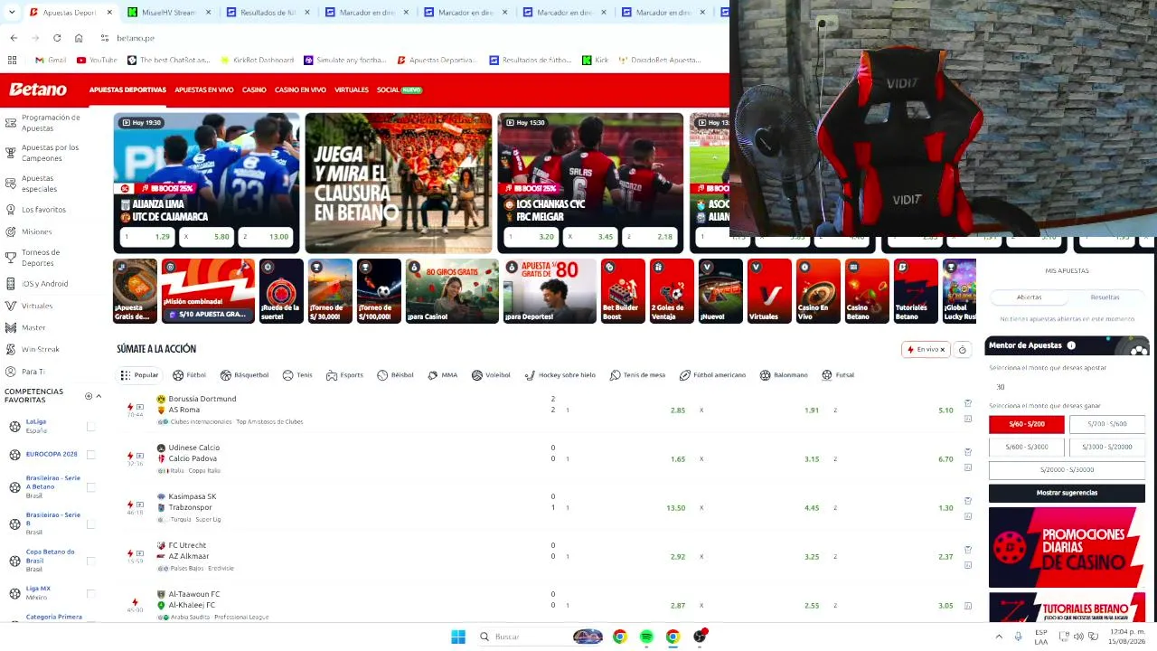Select the S/200 - S/600 winnings range
Screen dimensions: 1157x651
coord(1106,424)
